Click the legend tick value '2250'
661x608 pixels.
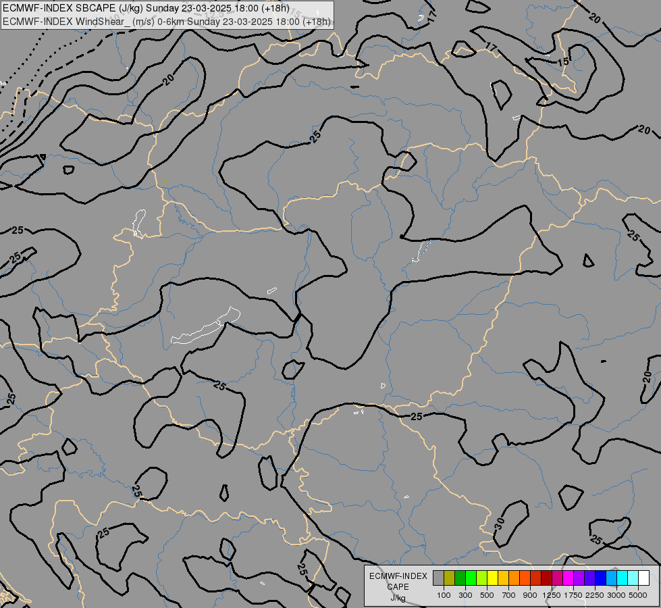[x=595, y=595]
